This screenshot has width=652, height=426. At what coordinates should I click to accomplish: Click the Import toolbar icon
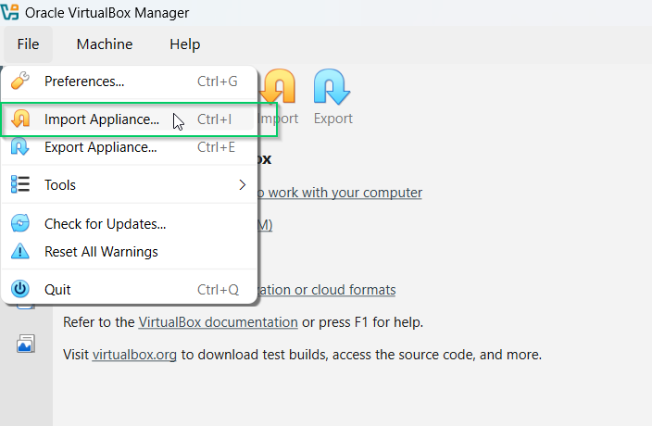click(x=279, y=86)
